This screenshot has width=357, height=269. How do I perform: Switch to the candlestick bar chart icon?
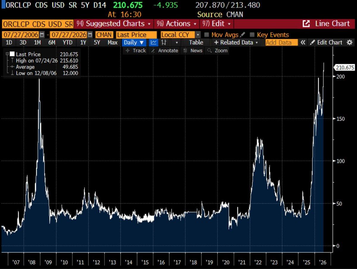[x=163, y=42]
